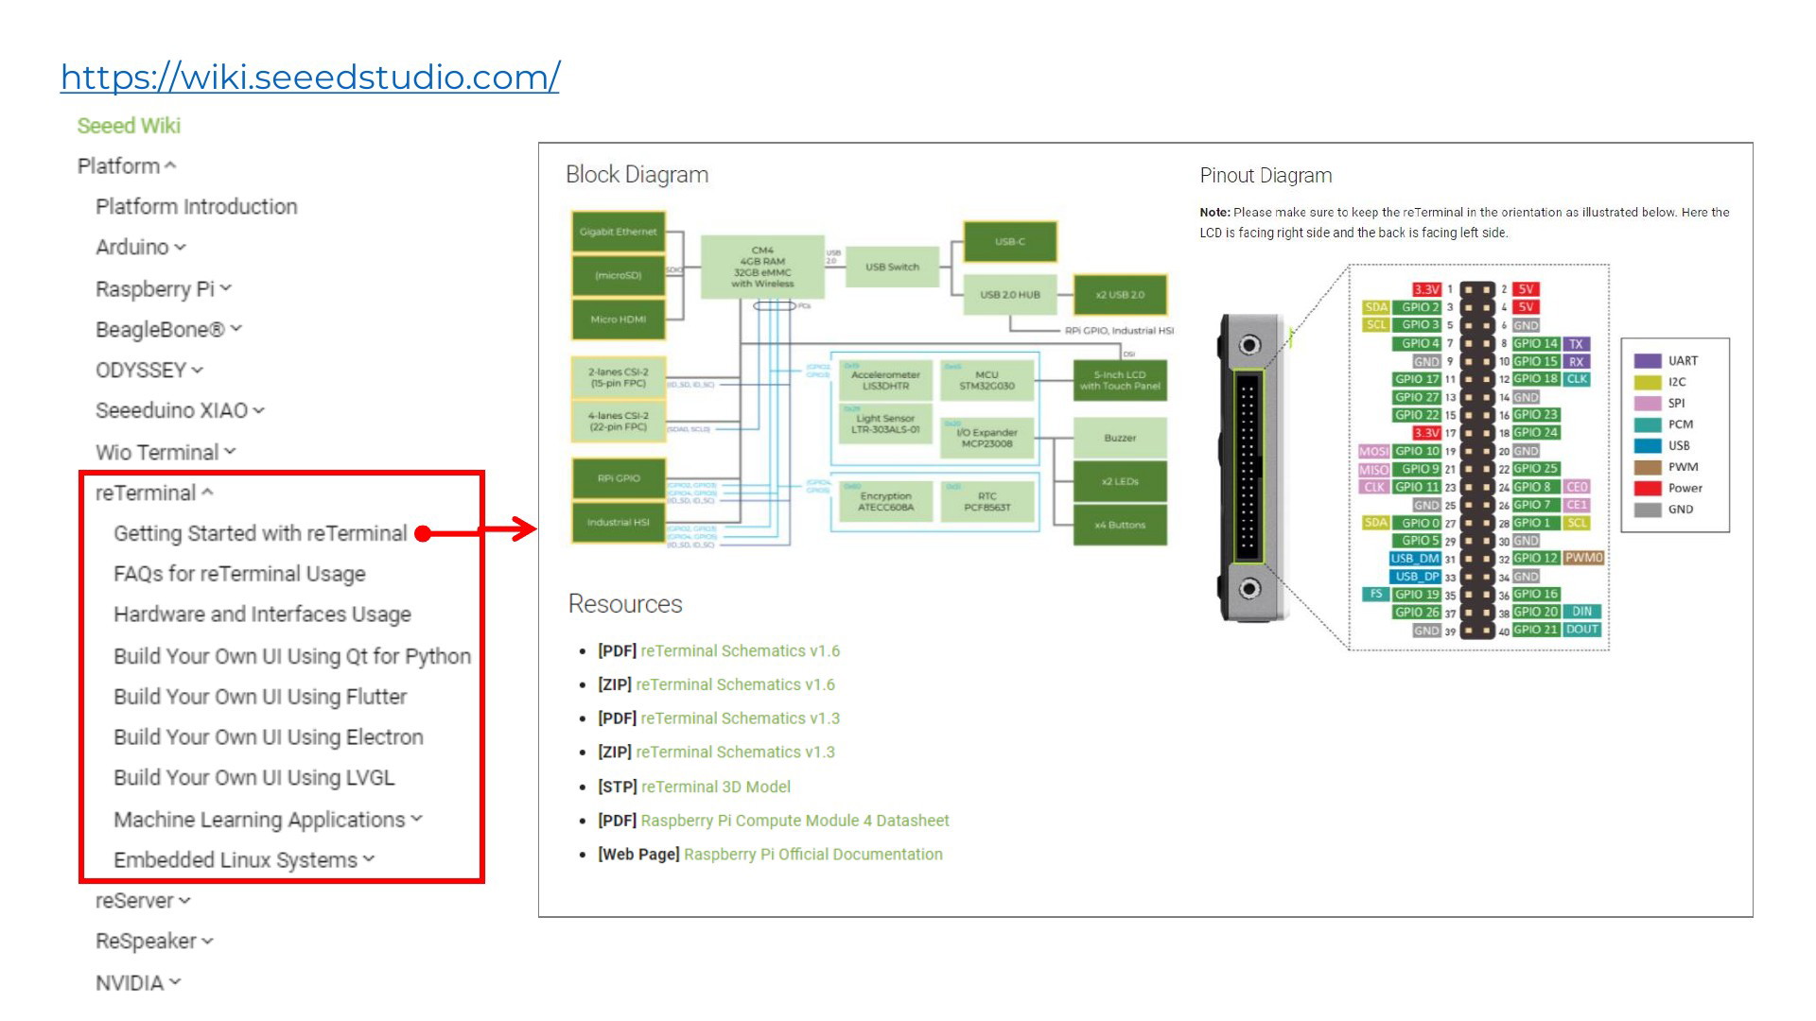Expand Machine Learning Applications submenu
The image size is (1816, 1021).
[269, 820]
